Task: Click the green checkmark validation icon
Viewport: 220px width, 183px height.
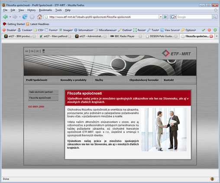Action: click(203, 30)
